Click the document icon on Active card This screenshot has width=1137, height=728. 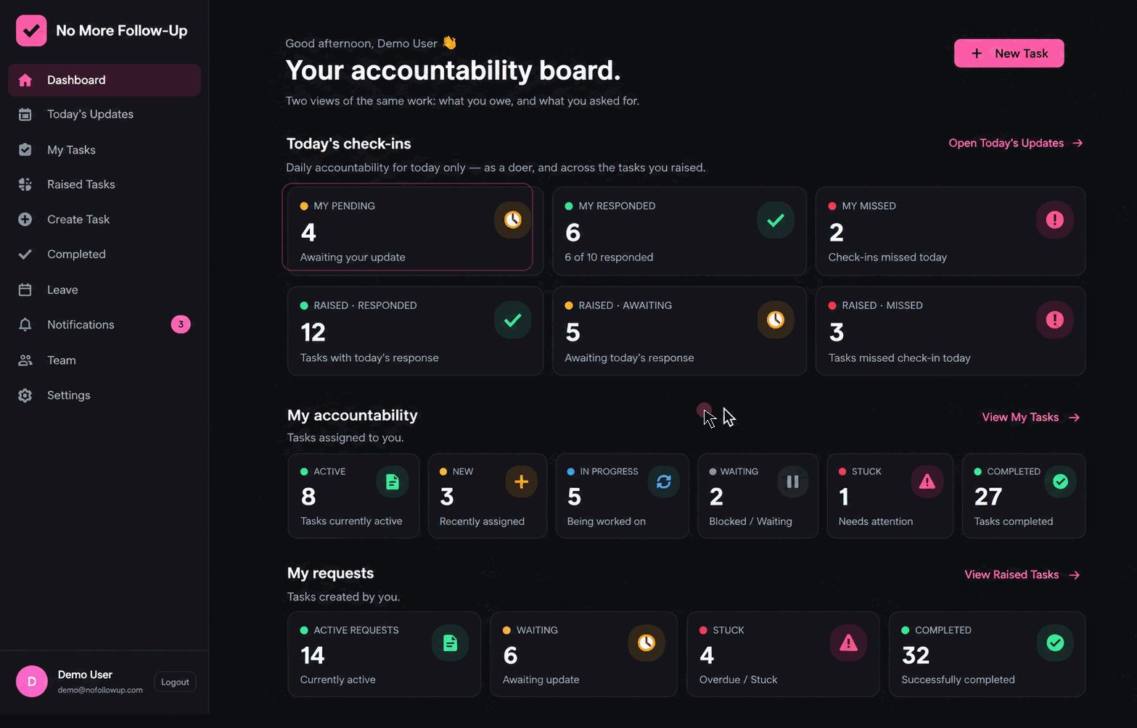393,482
